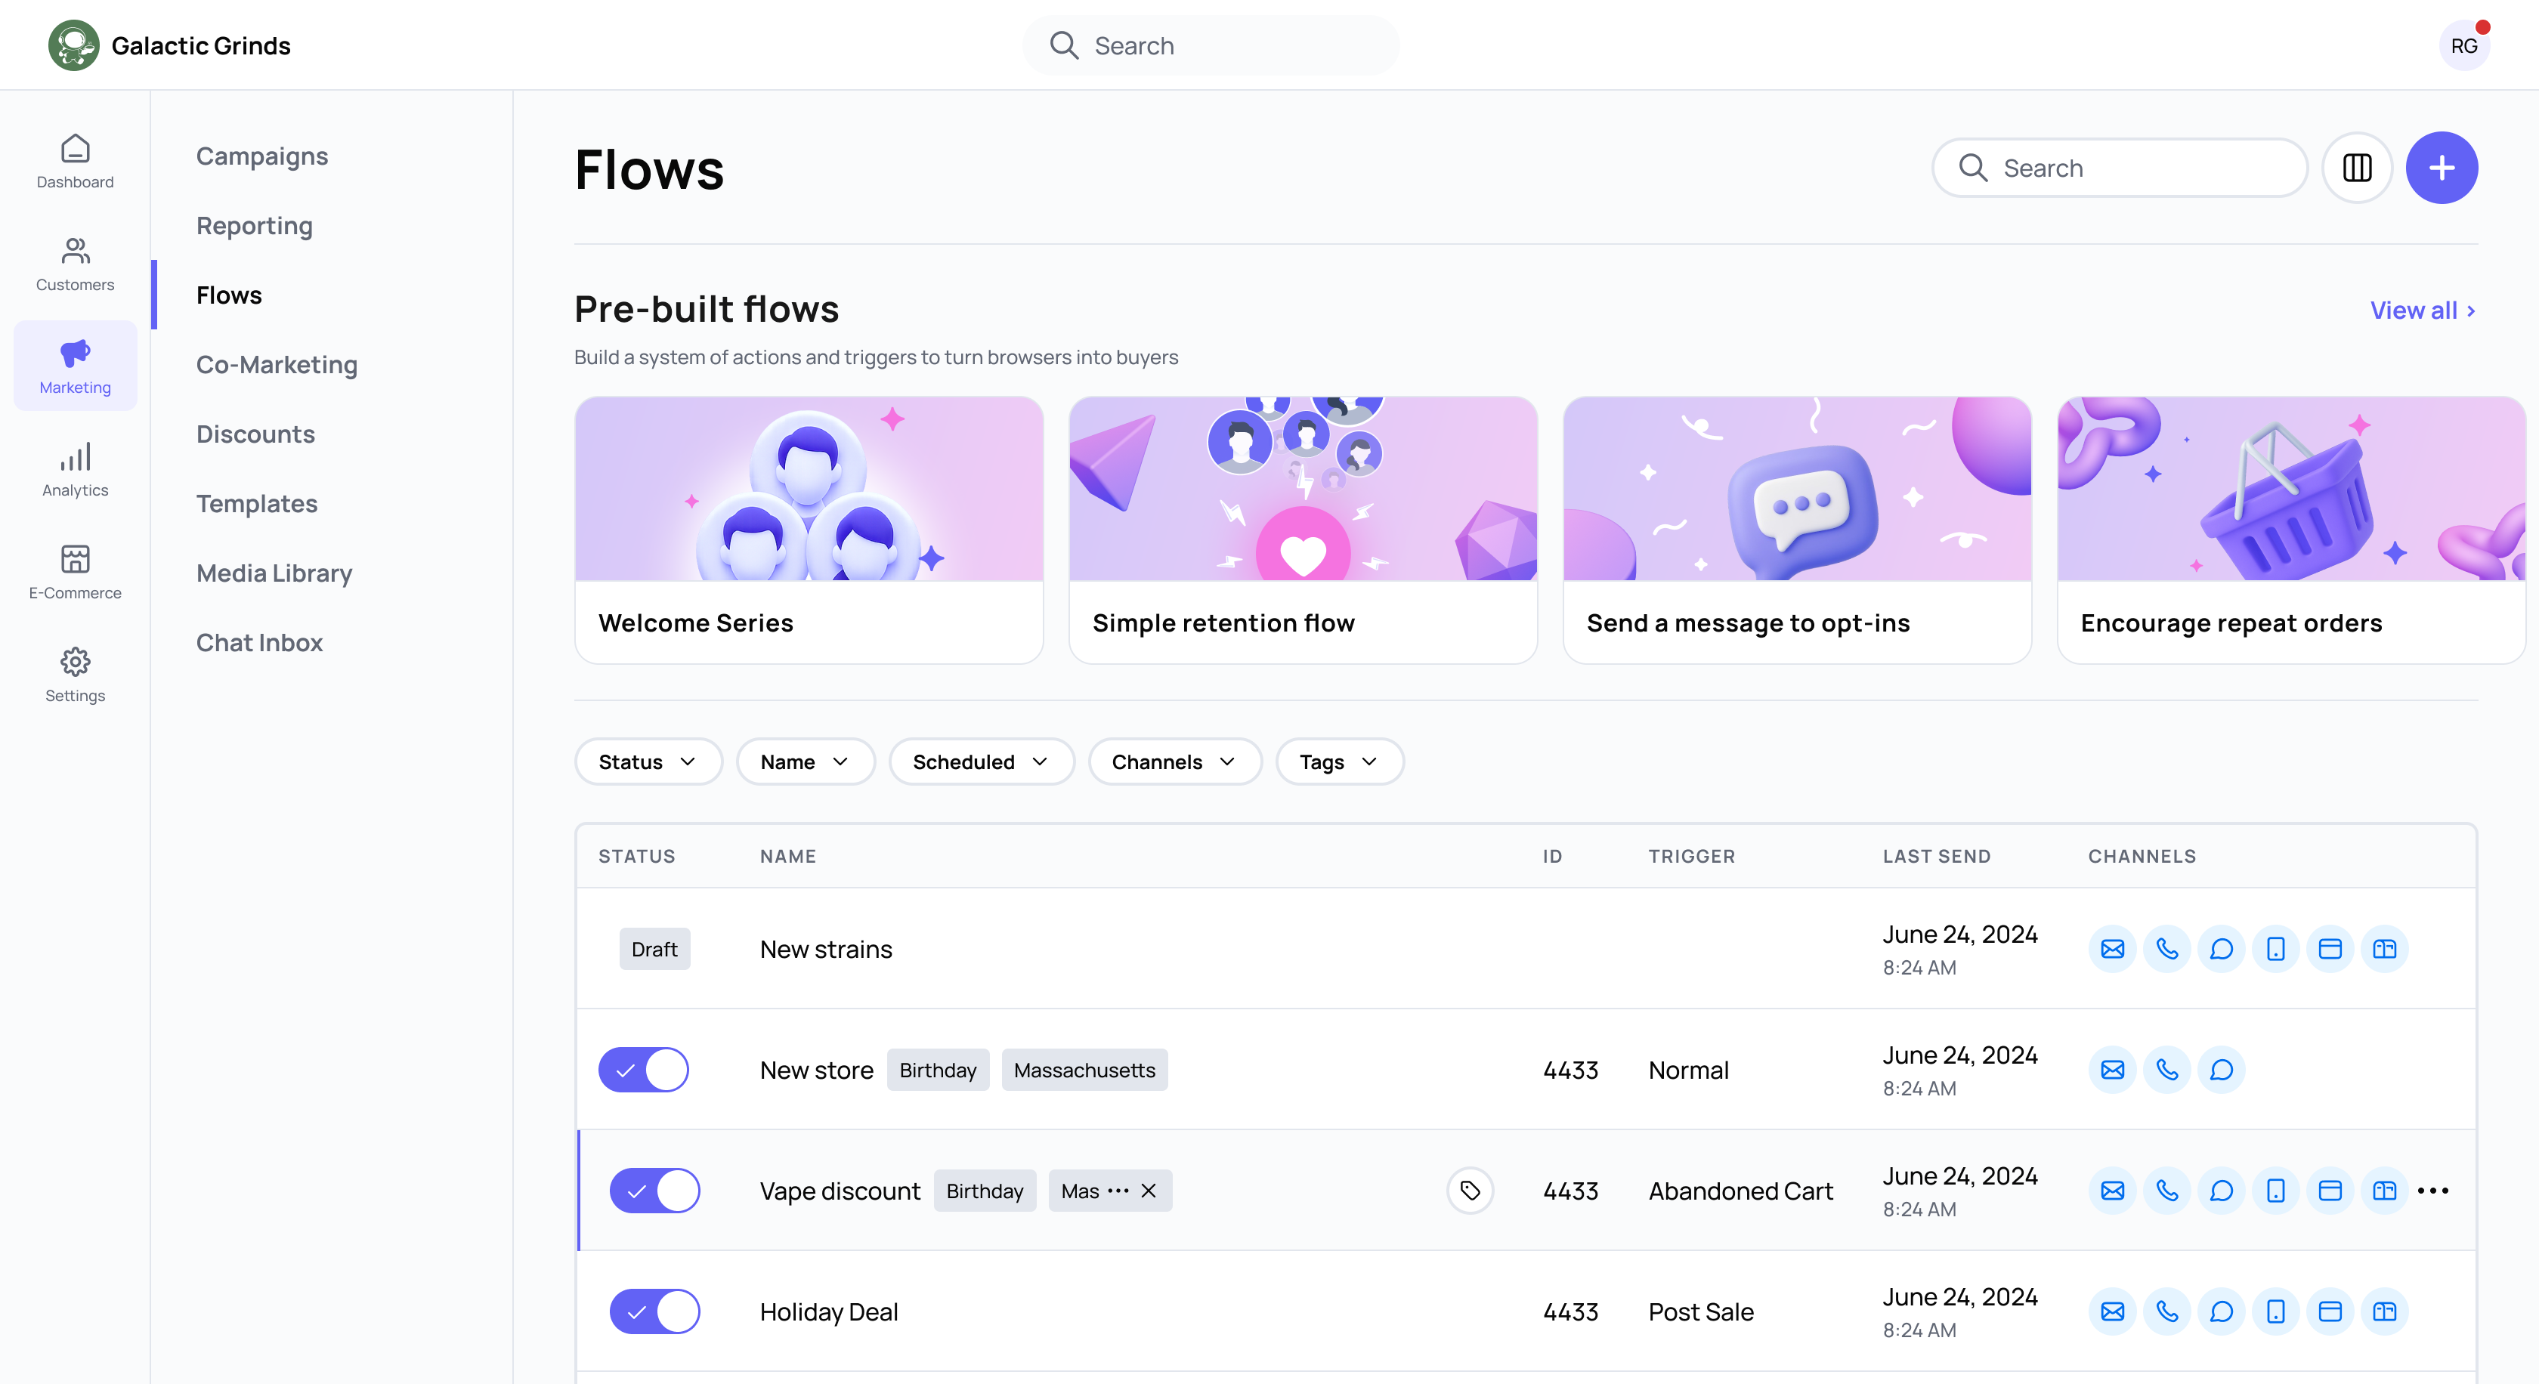Select the Welcome Series pre-built flow card
Viewport: 2539px width, 1384px height.
(809, 530)
